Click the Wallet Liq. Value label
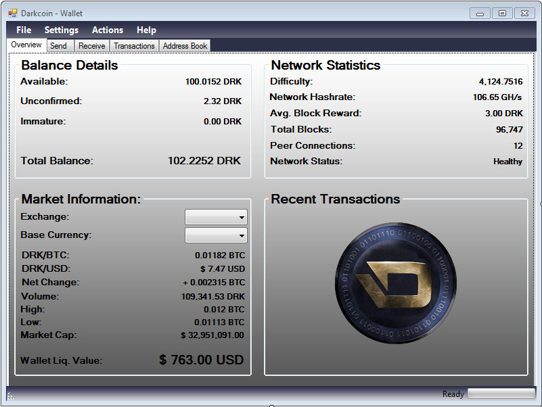The height and width of the screenshot is (407, 542). (62, 361)
